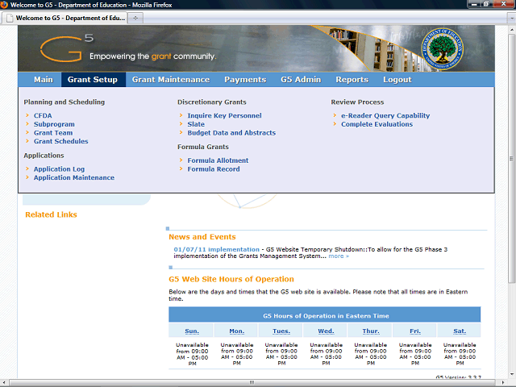Click the vertical scrollbar thumb
The width and height of the screenshot is (516, 387).
click(512, 158)
